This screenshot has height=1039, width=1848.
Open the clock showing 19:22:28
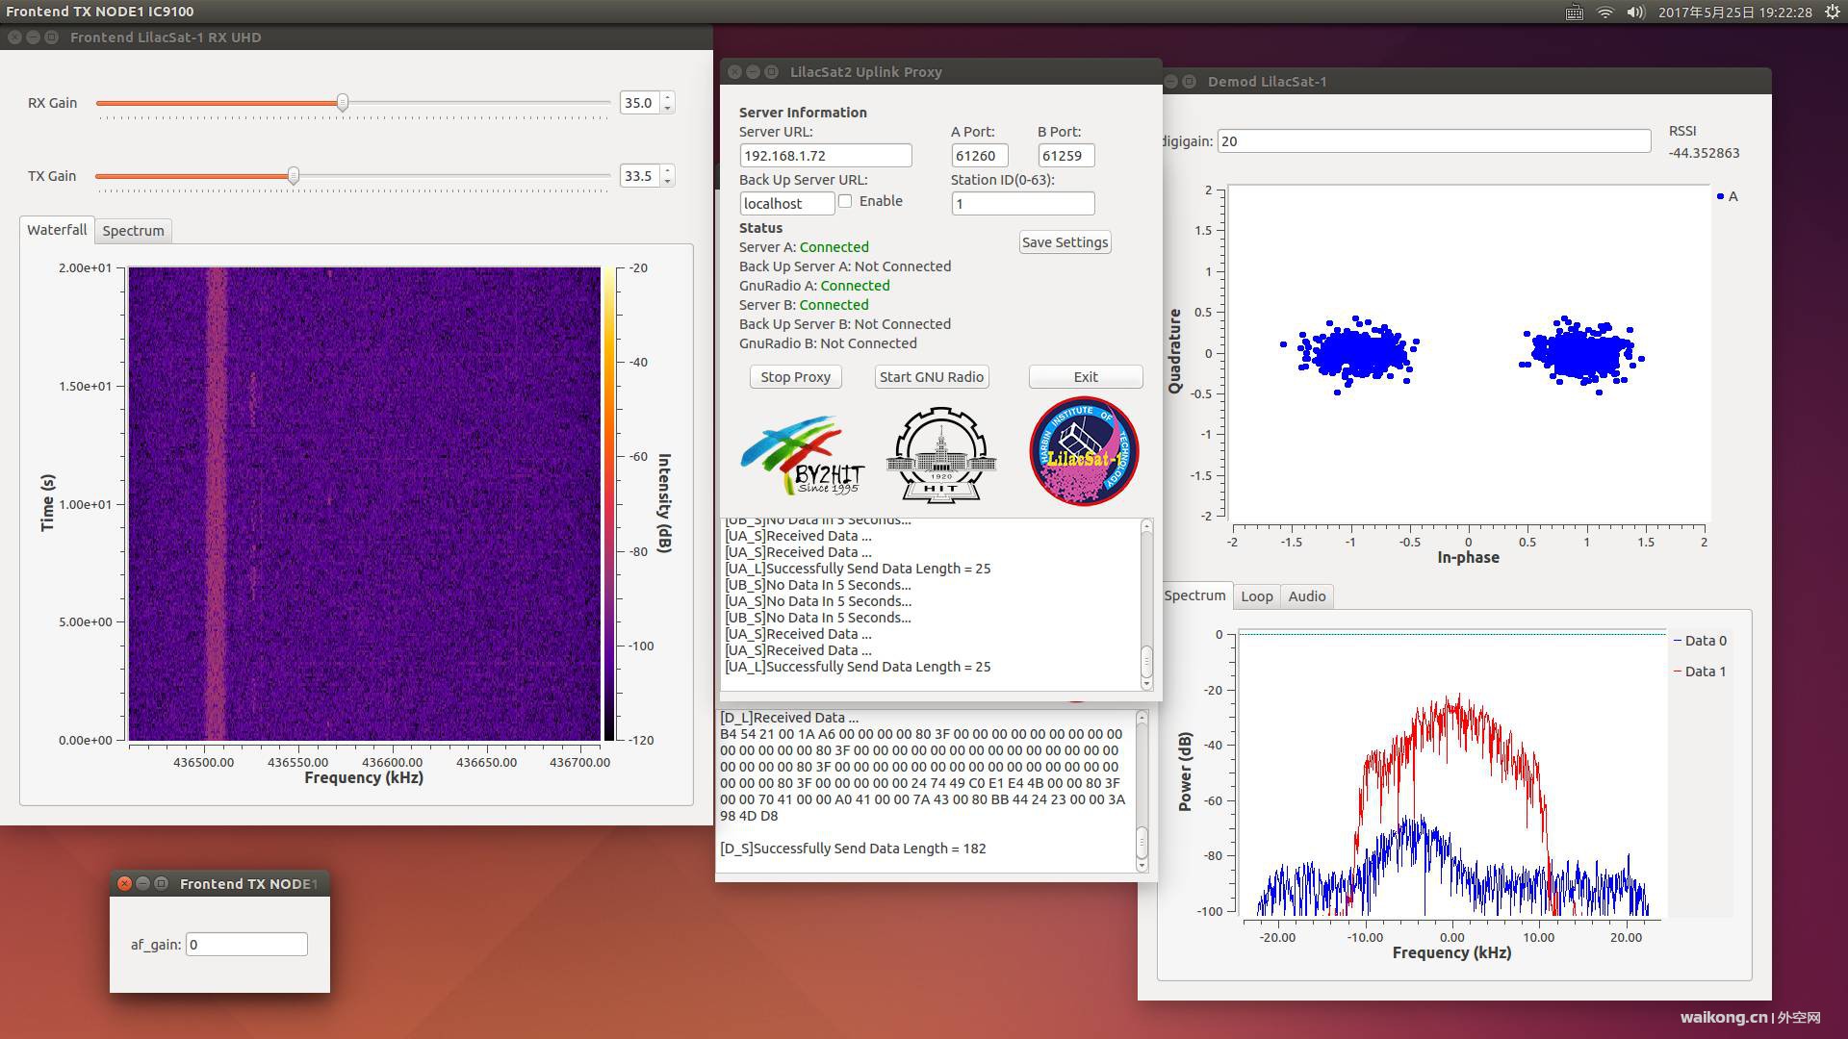1735,13
